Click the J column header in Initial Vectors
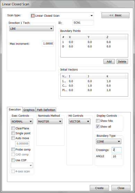 (96, 76)
